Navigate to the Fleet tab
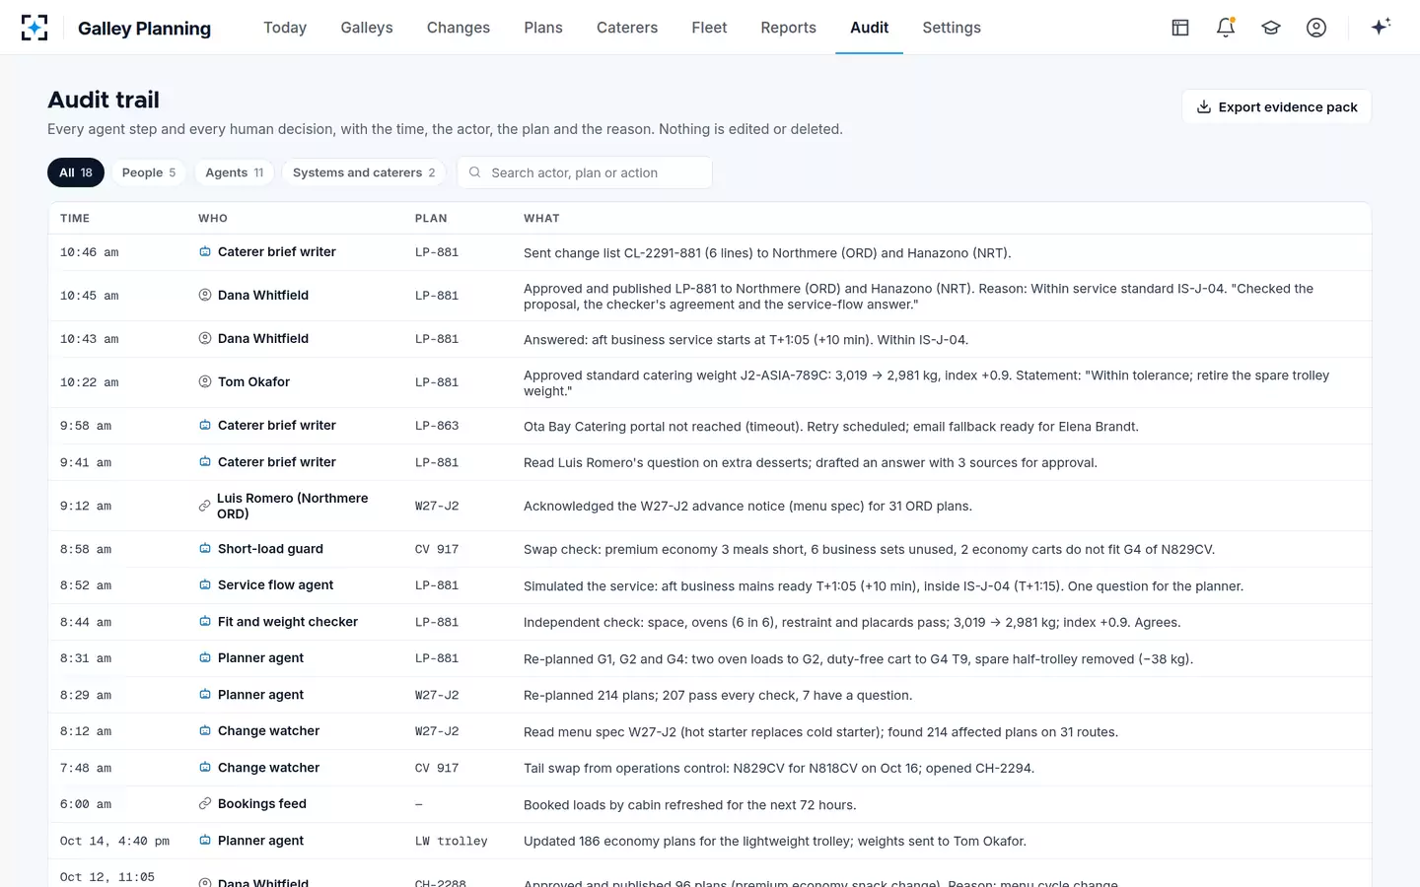Viewport: 1420px width, 887px height. 709,28
